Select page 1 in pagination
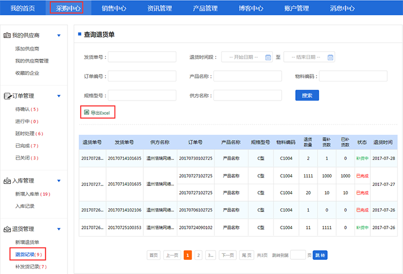The image size is (403, 274). 188,255
